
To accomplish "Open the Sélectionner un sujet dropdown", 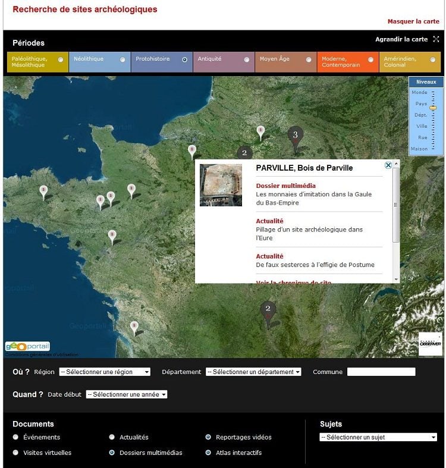I will [378, 437].
